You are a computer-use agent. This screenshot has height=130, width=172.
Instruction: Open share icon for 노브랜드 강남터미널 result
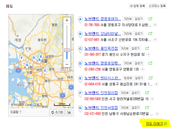point(150,34)
